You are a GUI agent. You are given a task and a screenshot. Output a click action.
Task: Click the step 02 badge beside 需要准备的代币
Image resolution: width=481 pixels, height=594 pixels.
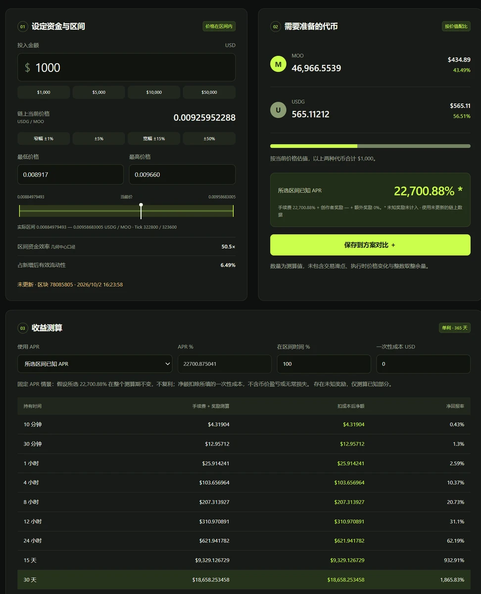pyautogui.click(x=275, y=27)
